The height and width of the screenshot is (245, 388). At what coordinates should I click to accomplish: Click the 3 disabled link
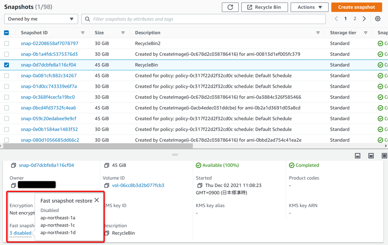[x=20, y=233]
